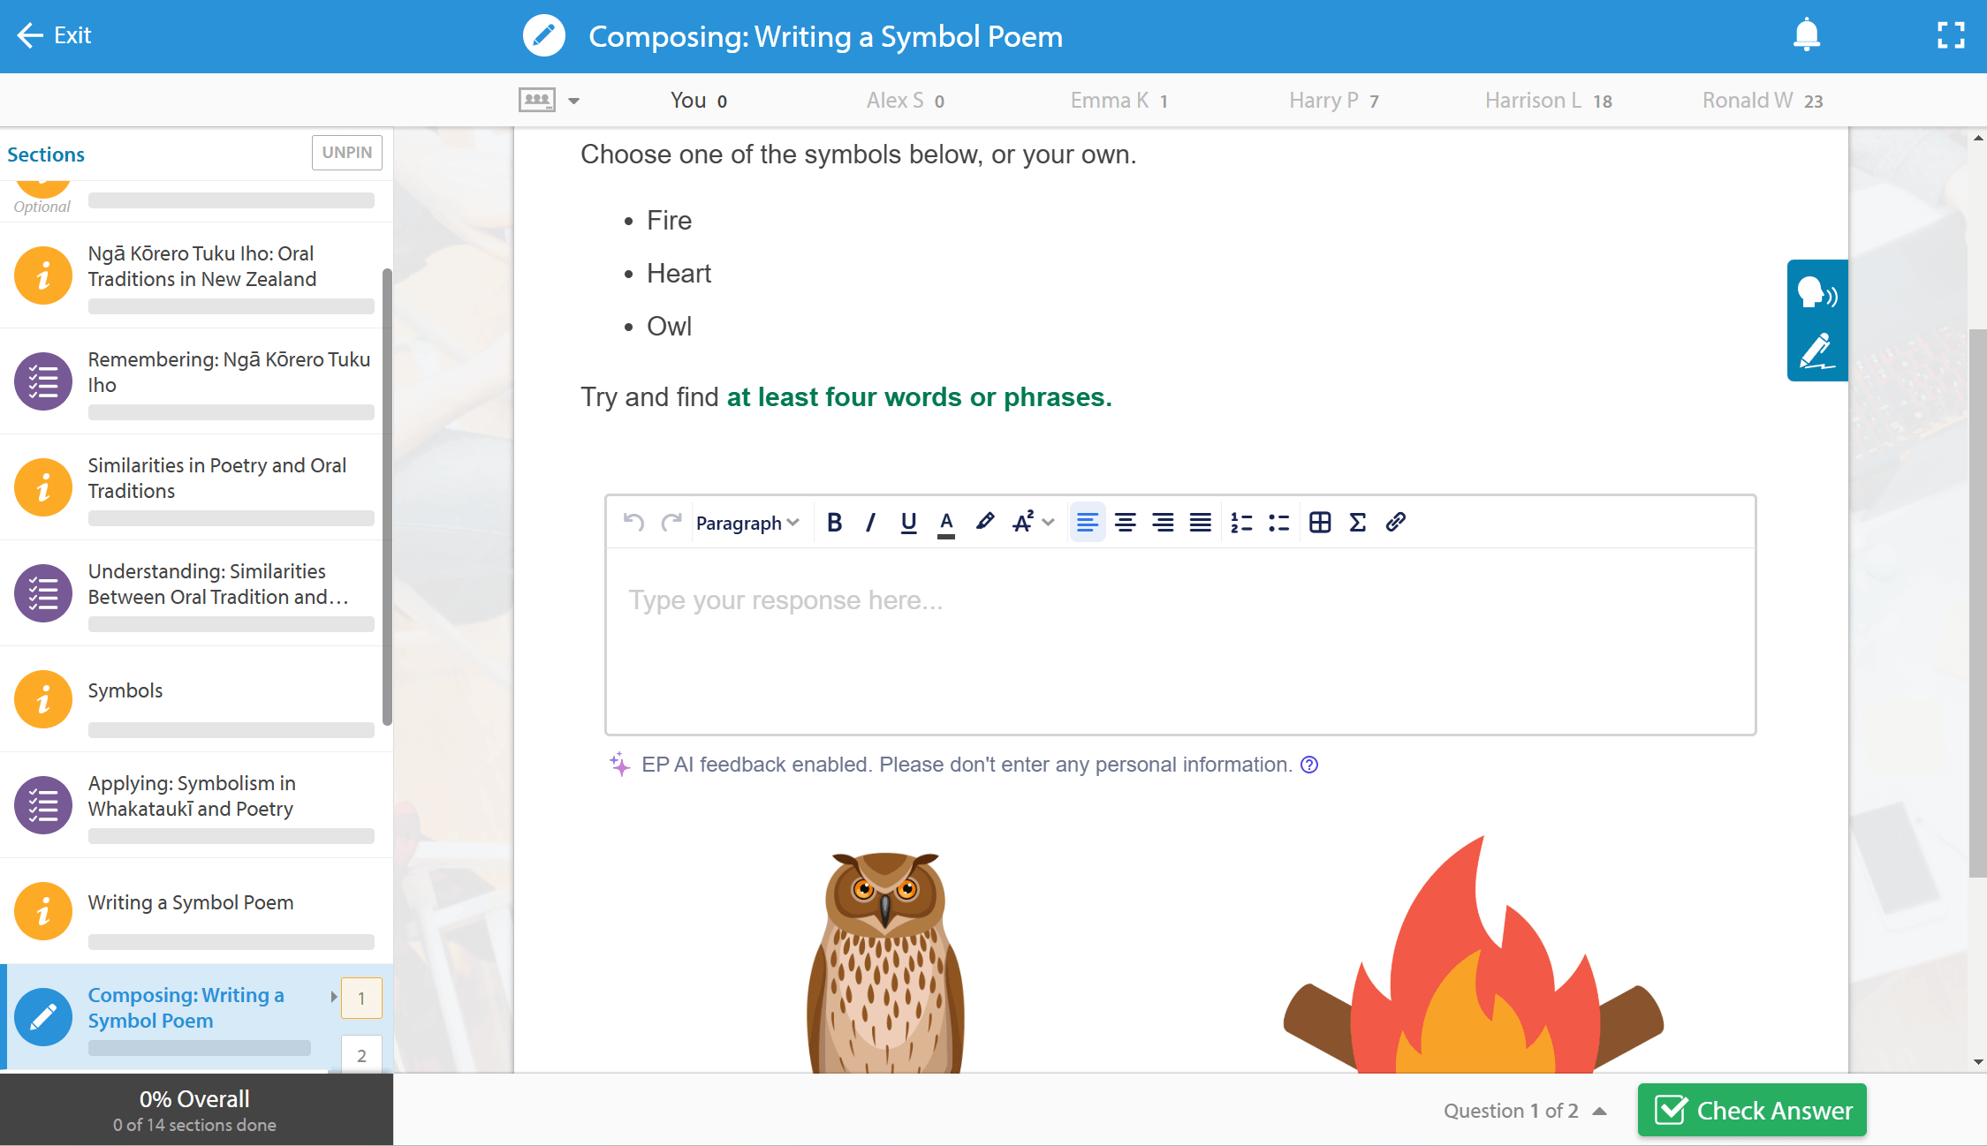Go to Writing a Symbol Poem section

[190, 902]
